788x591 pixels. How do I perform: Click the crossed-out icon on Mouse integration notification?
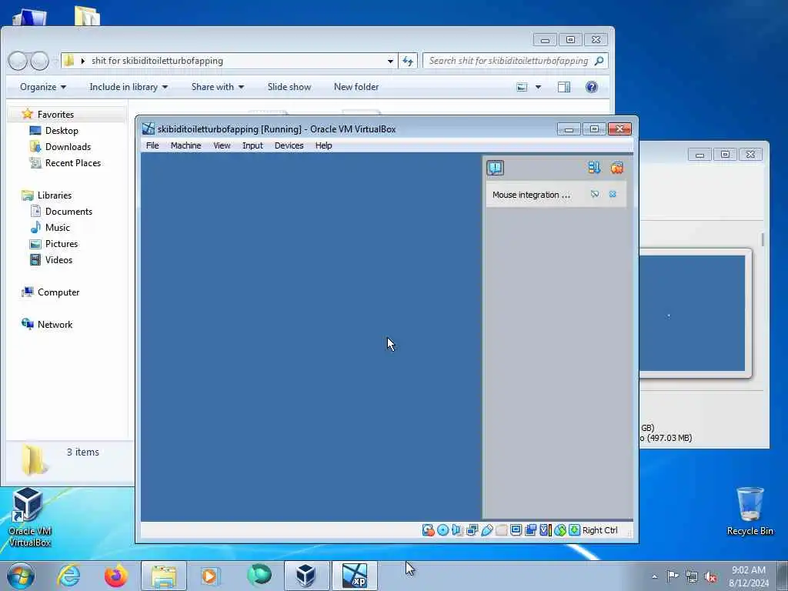(x=595, y=194)
